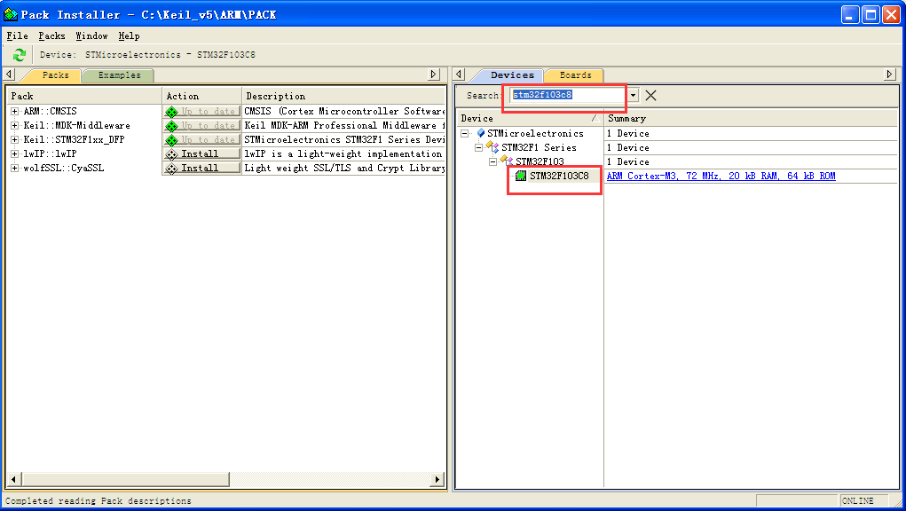Collapse the STM32F1 Series node
The height and width of the screenshot is (511, 906).
(x=478, y=148)
